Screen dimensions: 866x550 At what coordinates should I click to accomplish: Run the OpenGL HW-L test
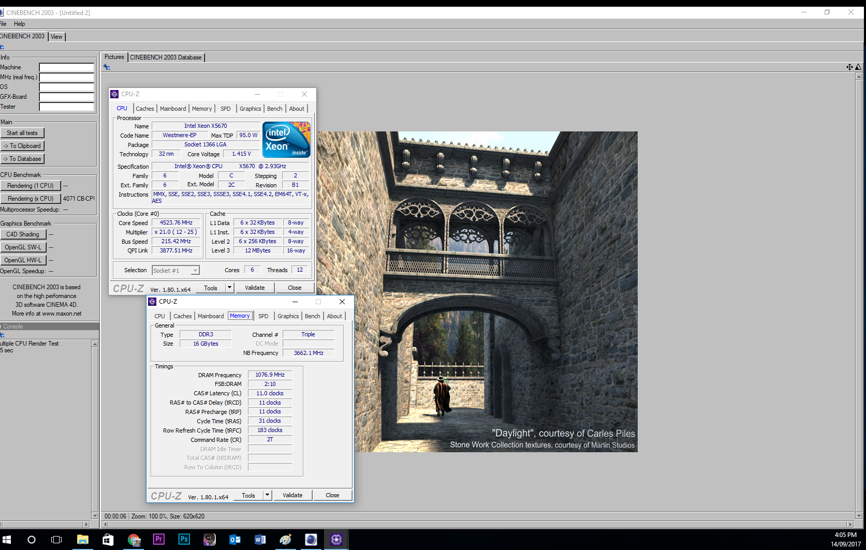(23, 260)
